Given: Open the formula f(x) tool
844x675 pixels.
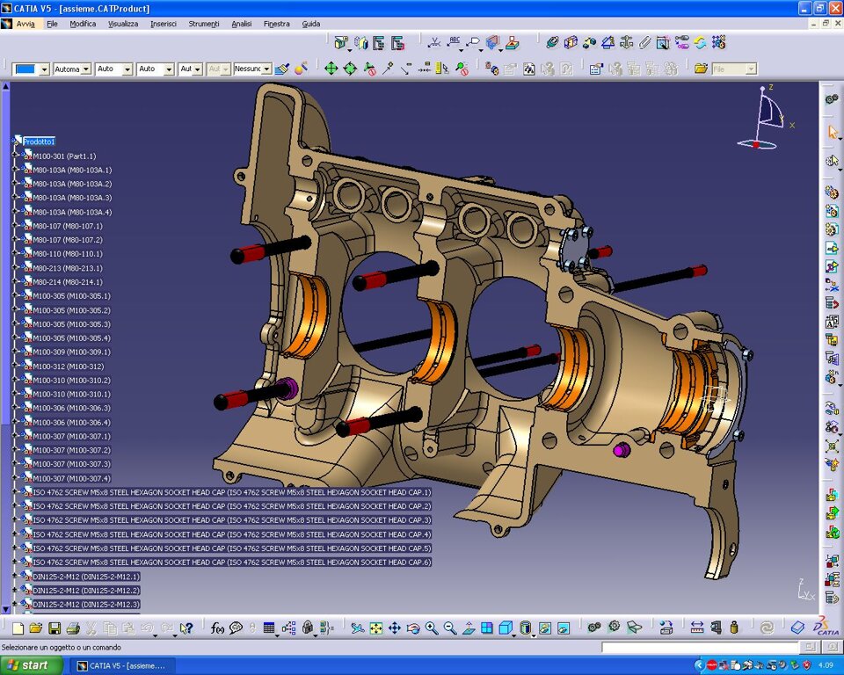Looking at the screenshot, I should (217, 628).
